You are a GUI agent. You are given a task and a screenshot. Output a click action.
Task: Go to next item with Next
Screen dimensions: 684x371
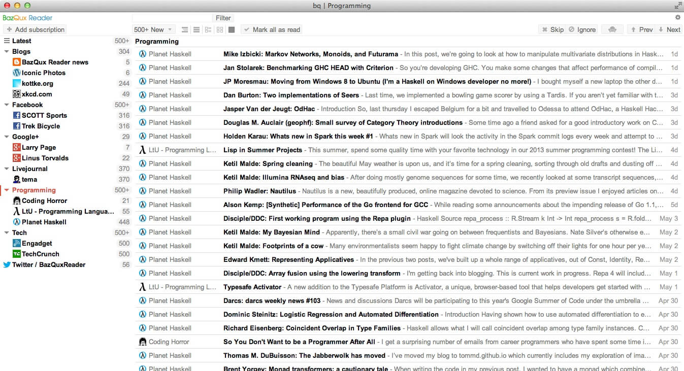tap(669, 29)
